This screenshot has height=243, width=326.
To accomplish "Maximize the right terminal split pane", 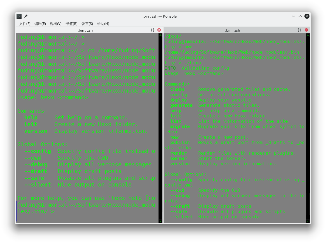I will (300, 30).
